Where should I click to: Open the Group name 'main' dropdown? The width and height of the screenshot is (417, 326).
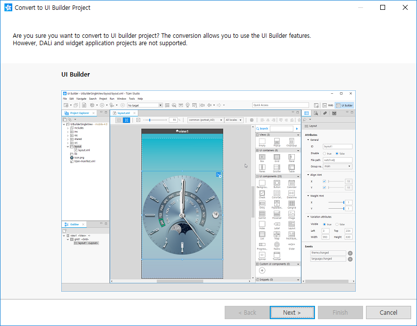338,166
